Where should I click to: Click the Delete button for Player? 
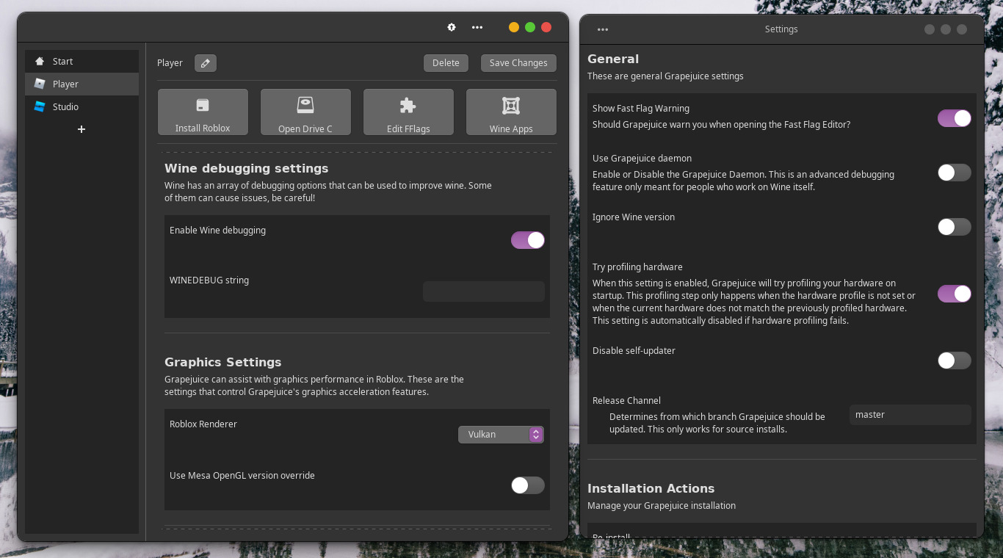coord(446,63)
